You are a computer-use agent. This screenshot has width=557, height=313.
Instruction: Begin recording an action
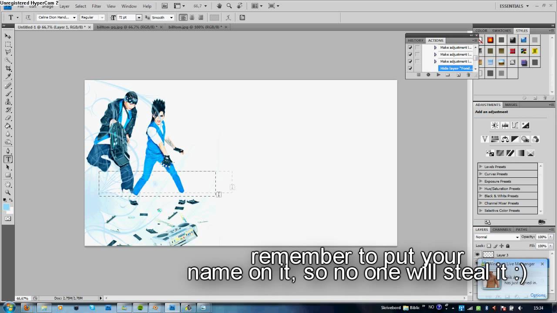[428, 75]
